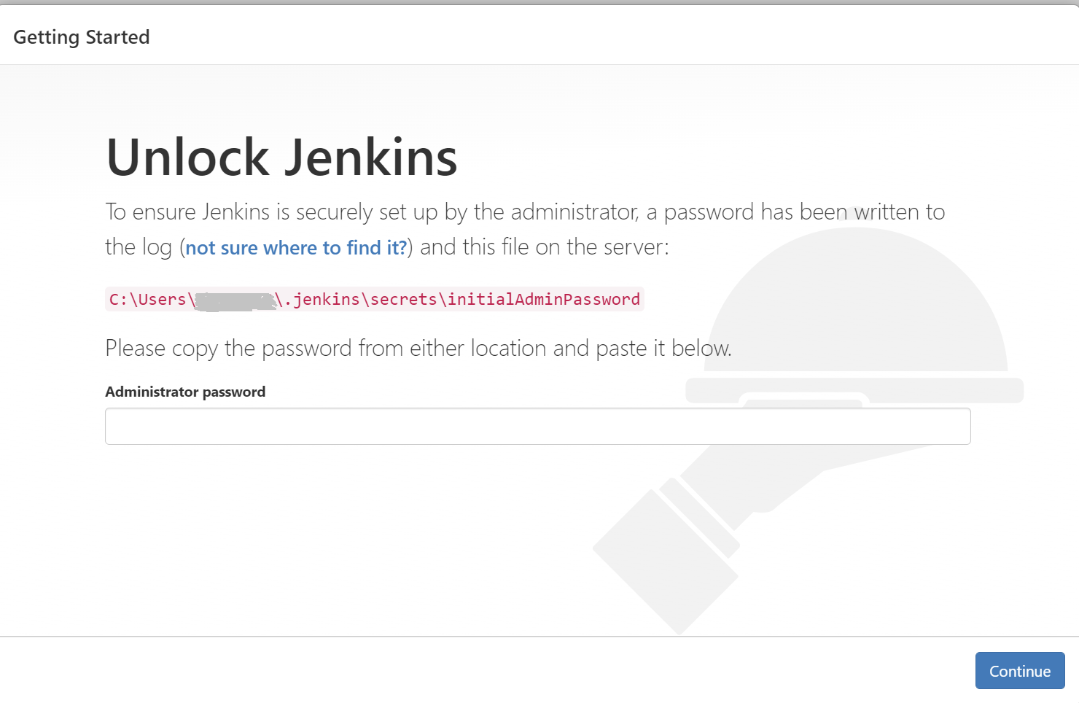Focus the Administrator password input field
Screen dimensions: 1079x703
point(538,426)
